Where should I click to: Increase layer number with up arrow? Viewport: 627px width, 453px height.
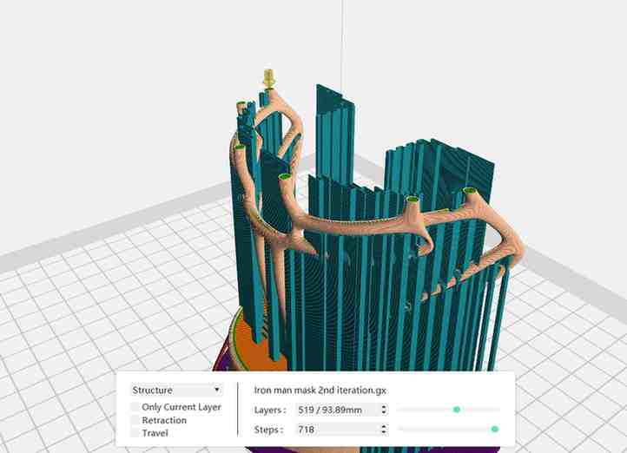[x=384, y=407]
